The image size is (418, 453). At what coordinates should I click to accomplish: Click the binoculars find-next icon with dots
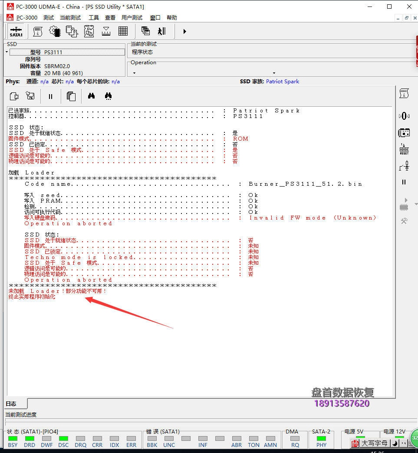pyautogui.click(x=109, y=96)
